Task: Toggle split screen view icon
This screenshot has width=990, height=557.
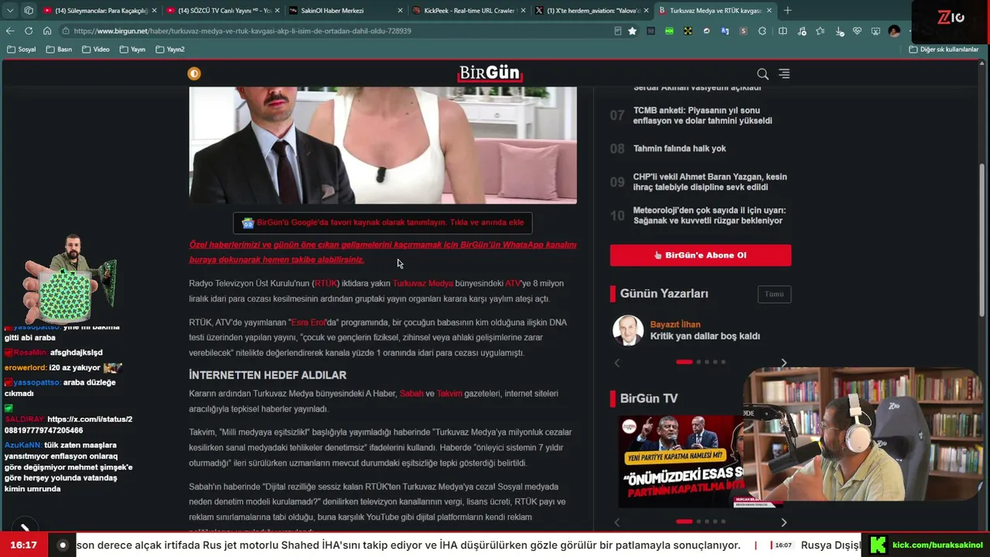Action: [783, 31]
